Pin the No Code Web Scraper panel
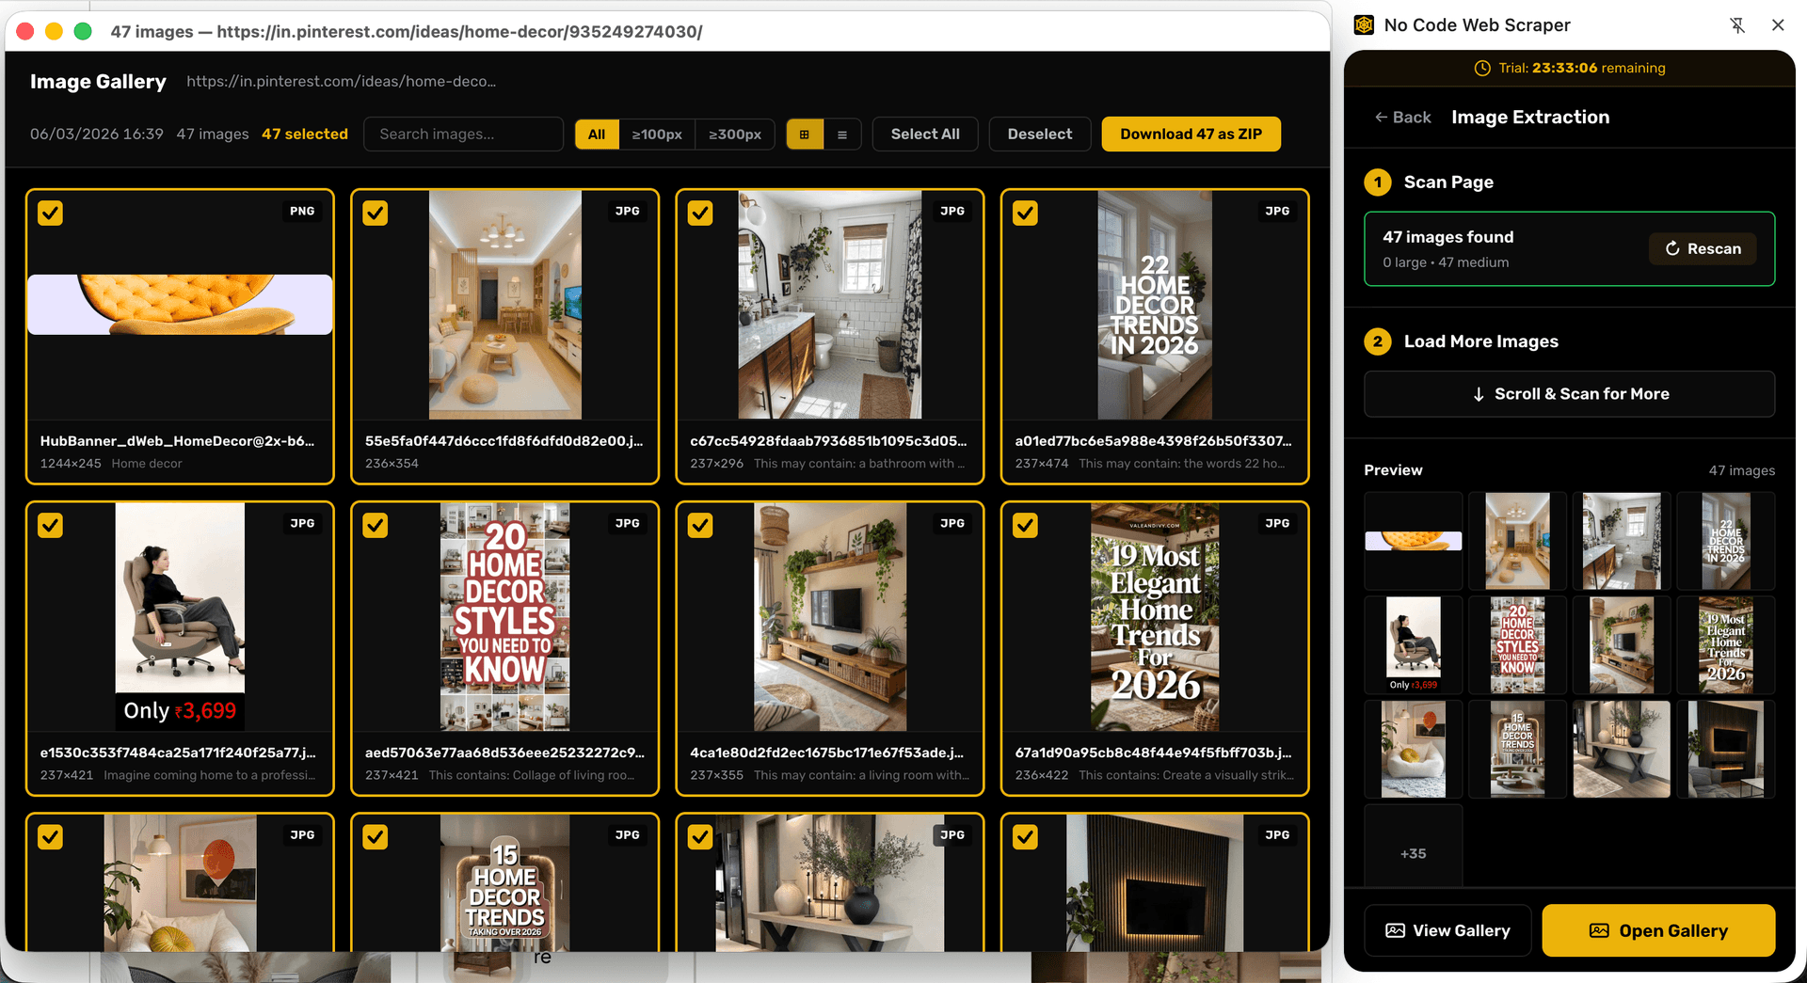The image size is (1807, 983). click(1737, 25)
